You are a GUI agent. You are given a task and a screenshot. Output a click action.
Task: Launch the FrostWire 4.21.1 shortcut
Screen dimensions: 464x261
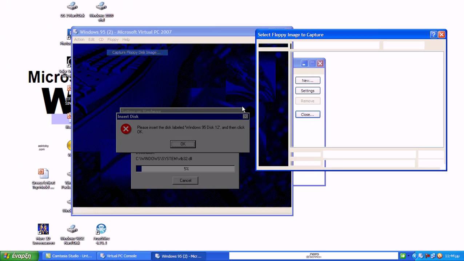101,234
